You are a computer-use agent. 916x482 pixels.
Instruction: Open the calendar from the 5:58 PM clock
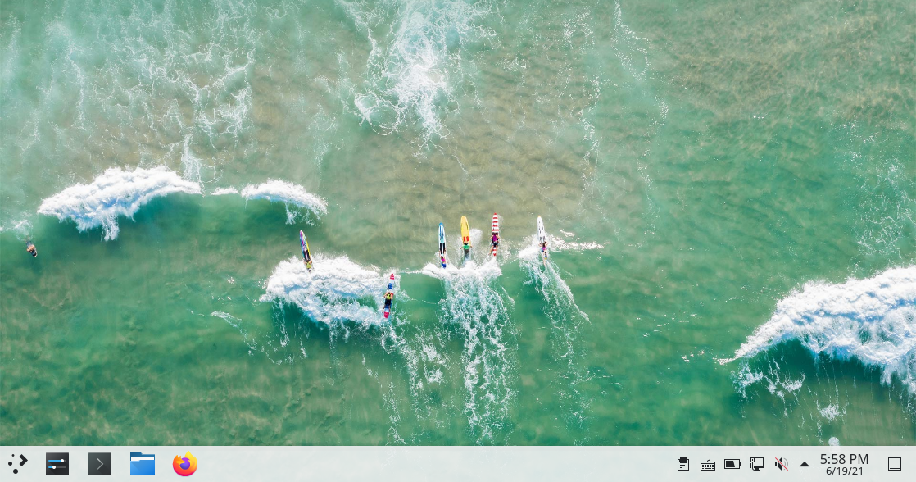pos(844,464)
